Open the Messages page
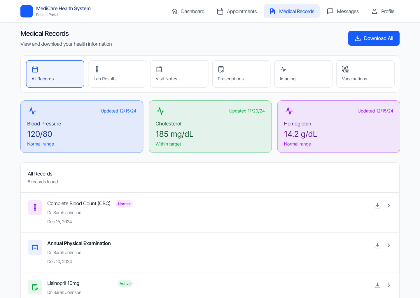Image resolution: width=420 pixels, height=298 pixels. 343,11
